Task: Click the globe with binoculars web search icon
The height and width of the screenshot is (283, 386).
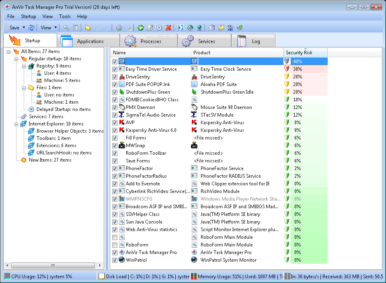Action: pyautogui.click(x=190, y=28)
